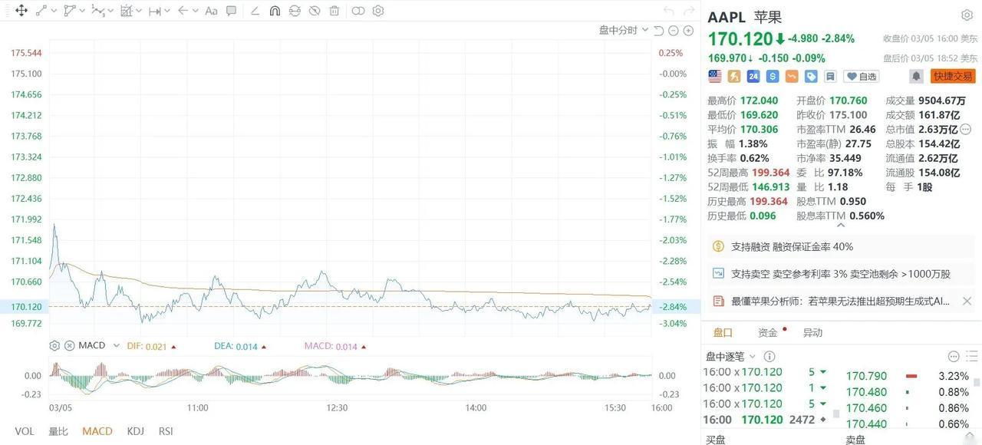Click the blue price tag icon
The width and height of the screenshot is (982, 445).
pos(811,76)
